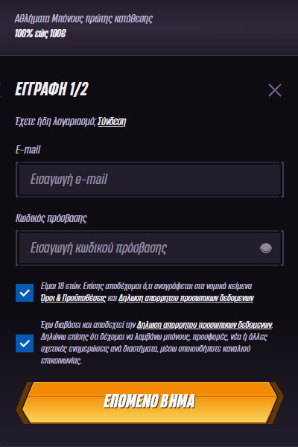Focus the Εισαγωγή e-mail input field

coord(150,180)
